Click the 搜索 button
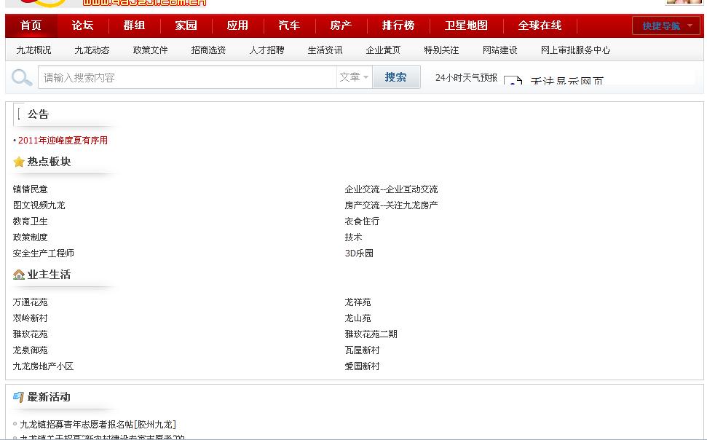707x440 pixels. point(396,77)
